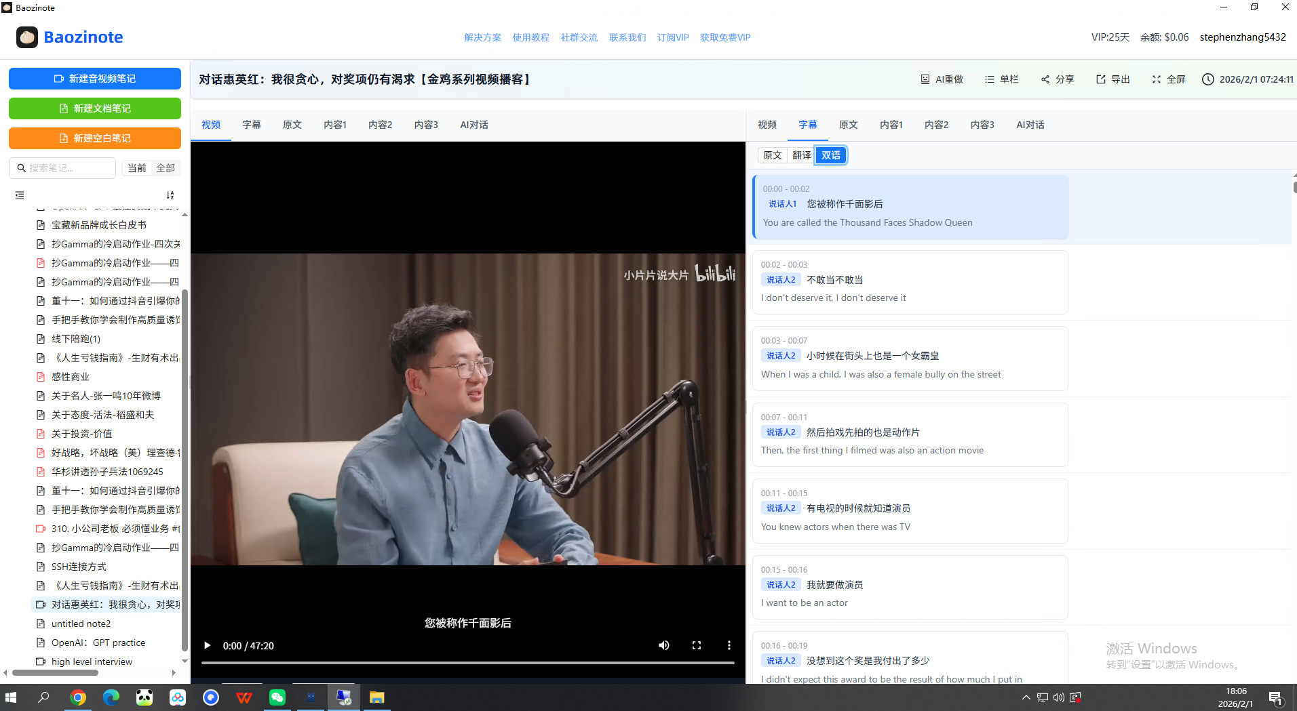The image size is (1297, 711).
Task: Open video more options menu
Action: [x=729, y=645]
